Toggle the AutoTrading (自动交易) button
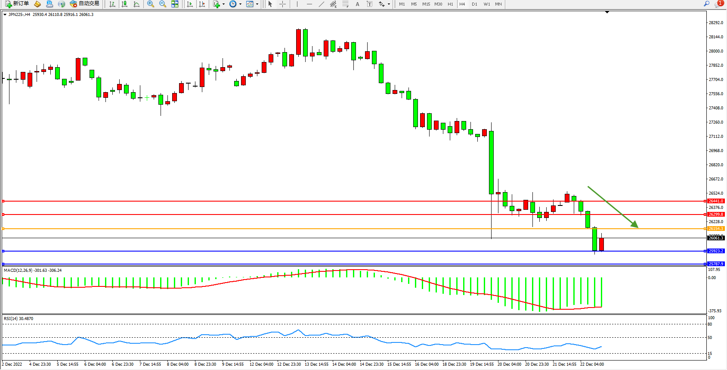 [85, 4]
